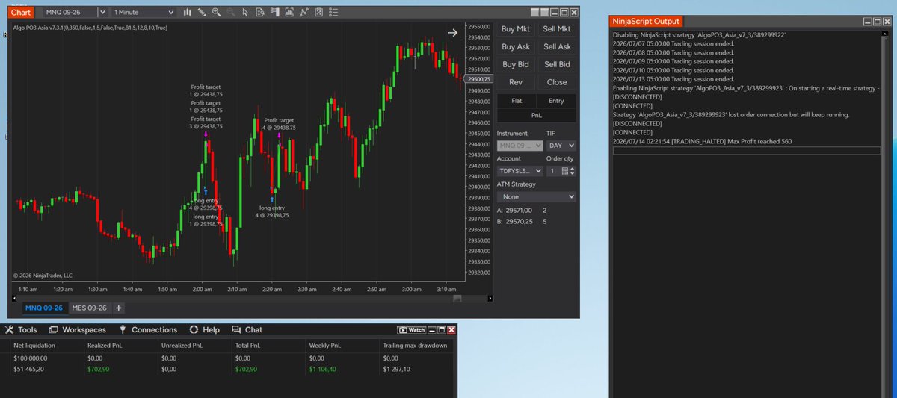Click the current price marker 29500,75
The height and width of the screenshot is (398, 897).
tap(478, 79)
